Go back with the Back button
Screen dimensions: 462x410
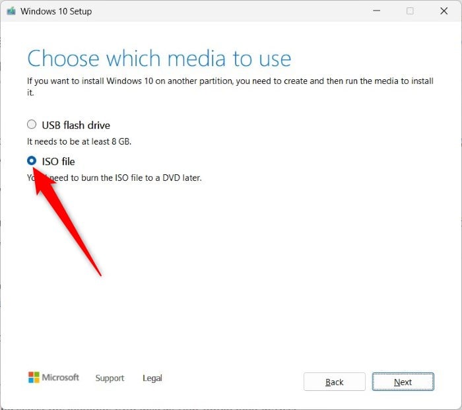(335, 382)
